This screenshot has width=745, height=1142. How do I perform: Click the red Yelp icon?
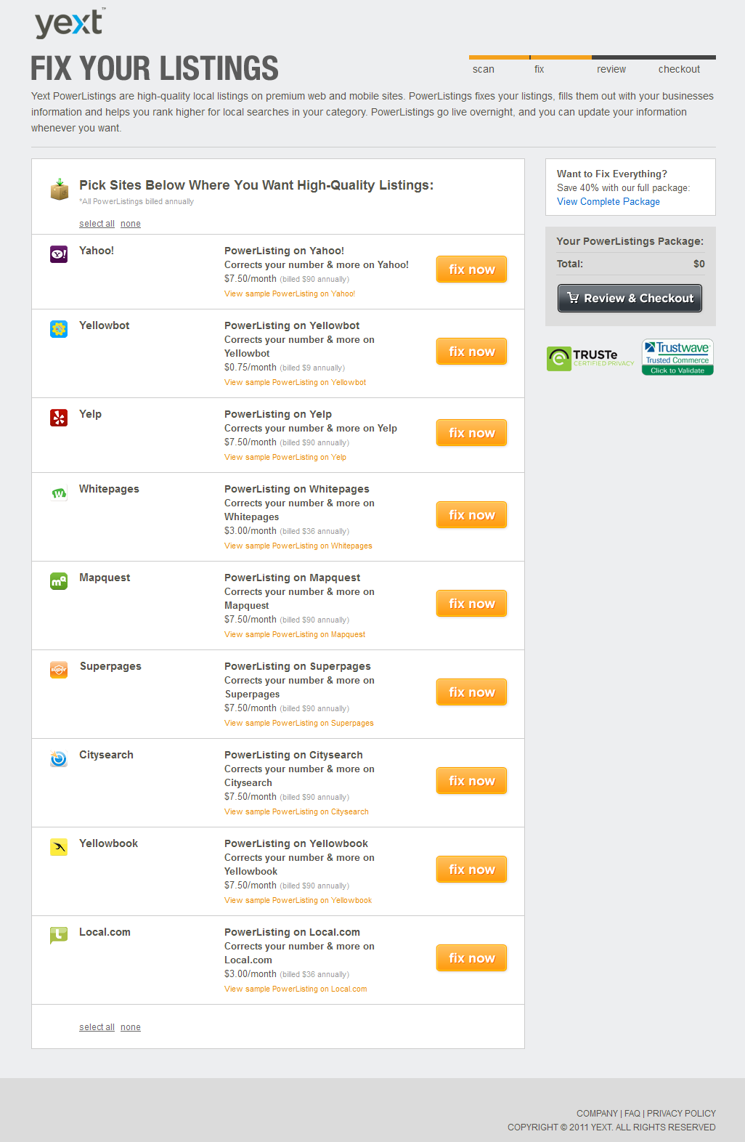pyautogui.click(x=59, y=418)
